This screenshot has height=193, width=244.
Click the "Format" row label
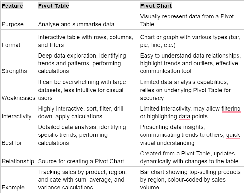(11, 45)
